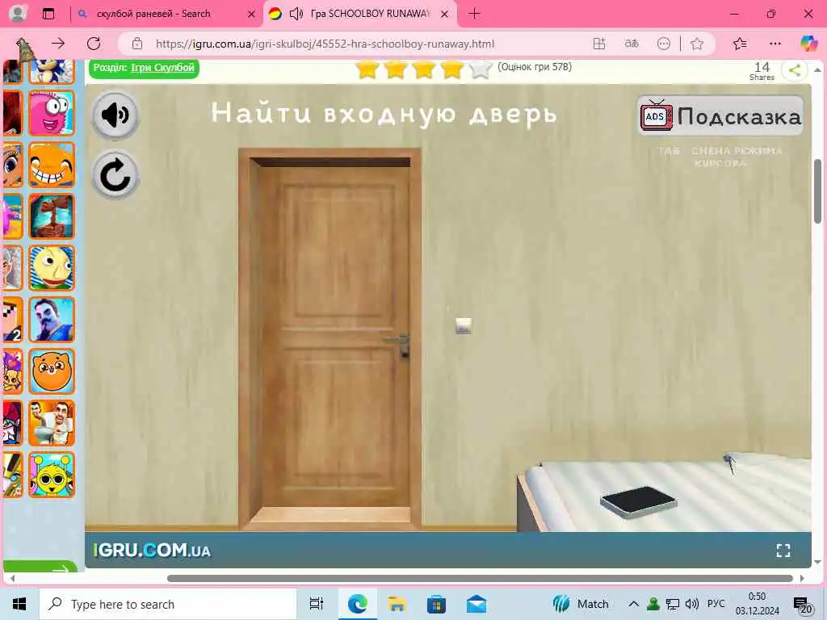
Task: Open the Windows Start menu
Action: pos(19,604)
